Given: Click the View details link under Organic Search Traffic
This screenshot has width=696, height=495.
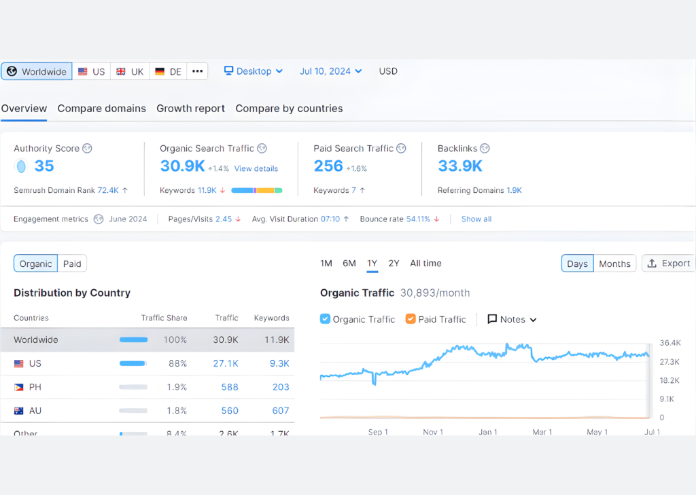Looking at the screenshot, I should point(256,168).
